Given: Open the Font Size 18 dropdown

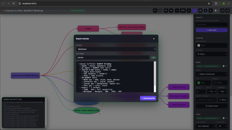Looking at the screenshot, I should pyautogui.click(x=222, y=126).
